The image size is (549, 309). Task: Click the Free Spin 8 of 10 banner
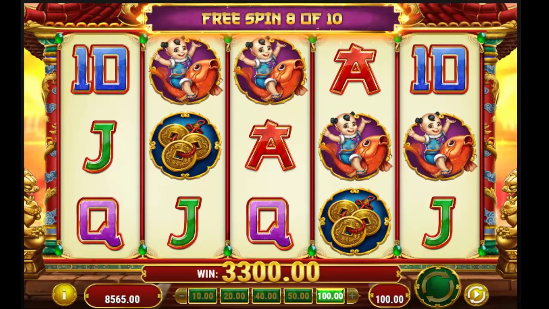(272, 18)
